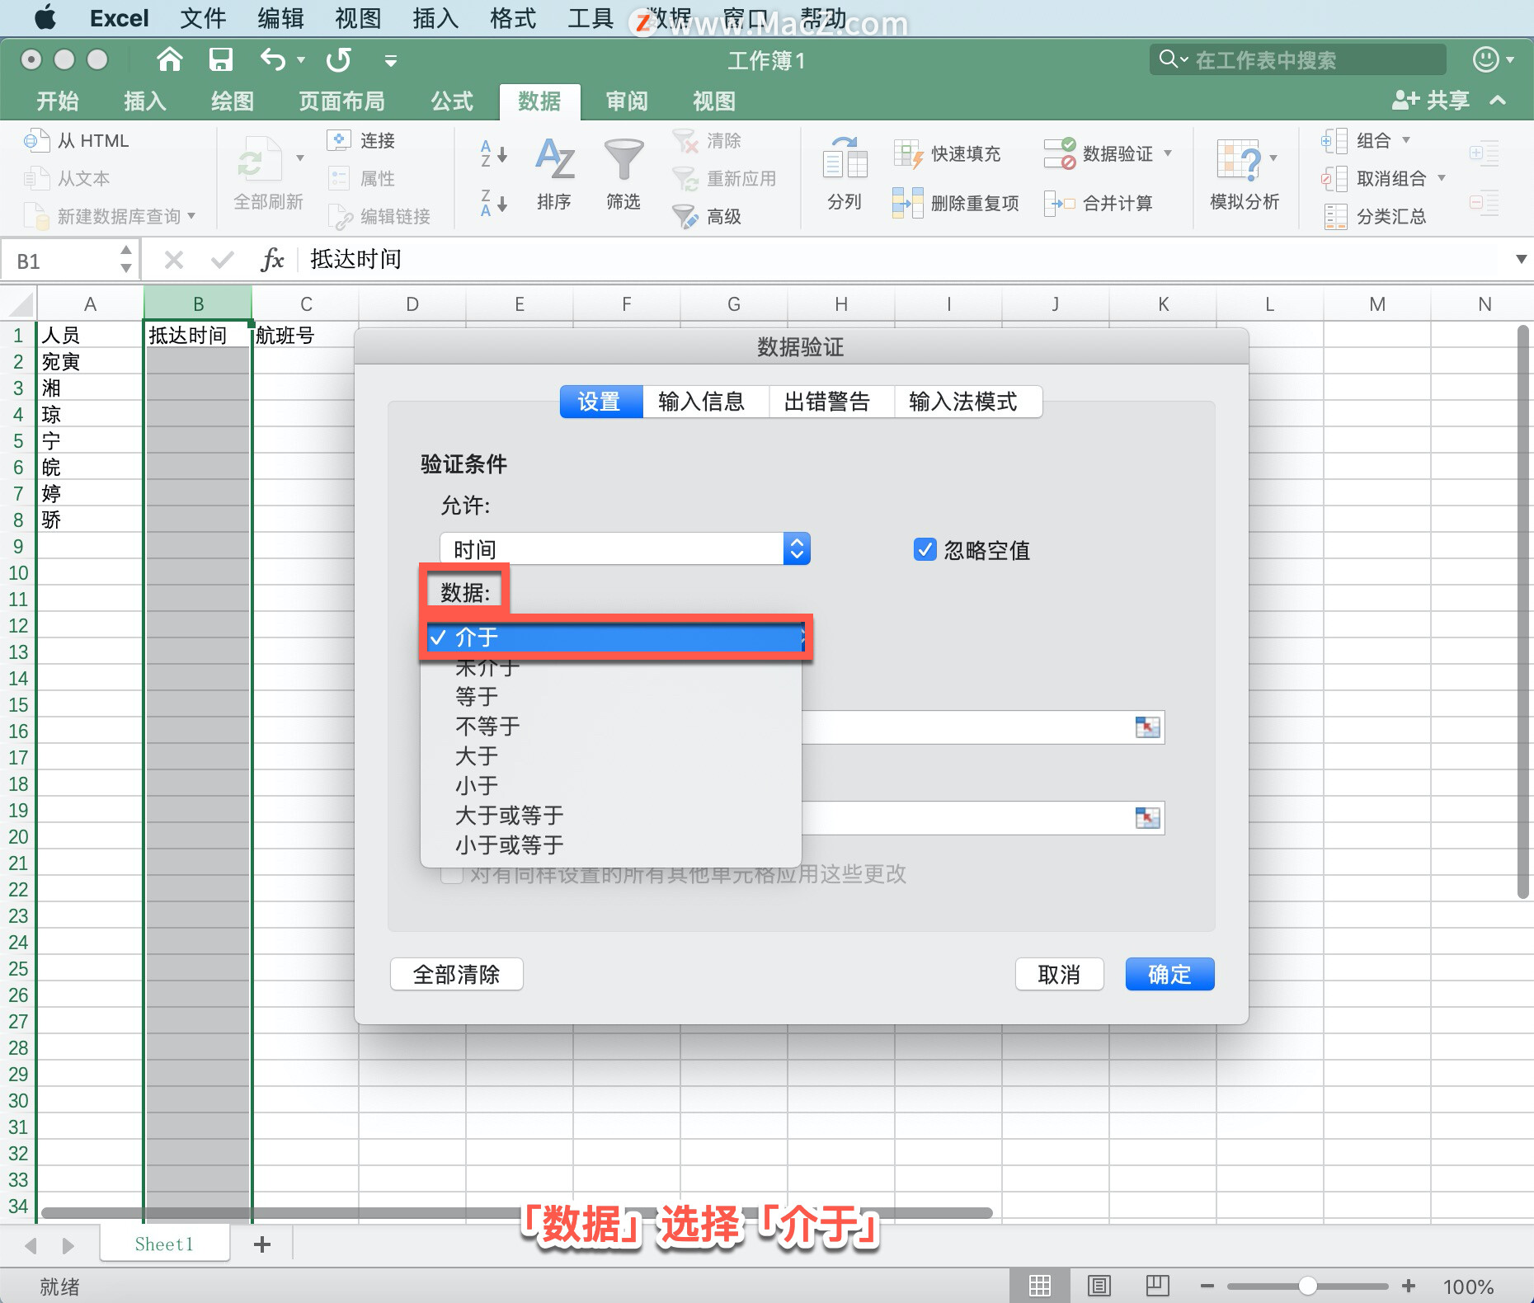Viewport: 1534px width, 1303px height.
Task: Select 大于或等于 in the dropdown list
Action: coord(610,816)
